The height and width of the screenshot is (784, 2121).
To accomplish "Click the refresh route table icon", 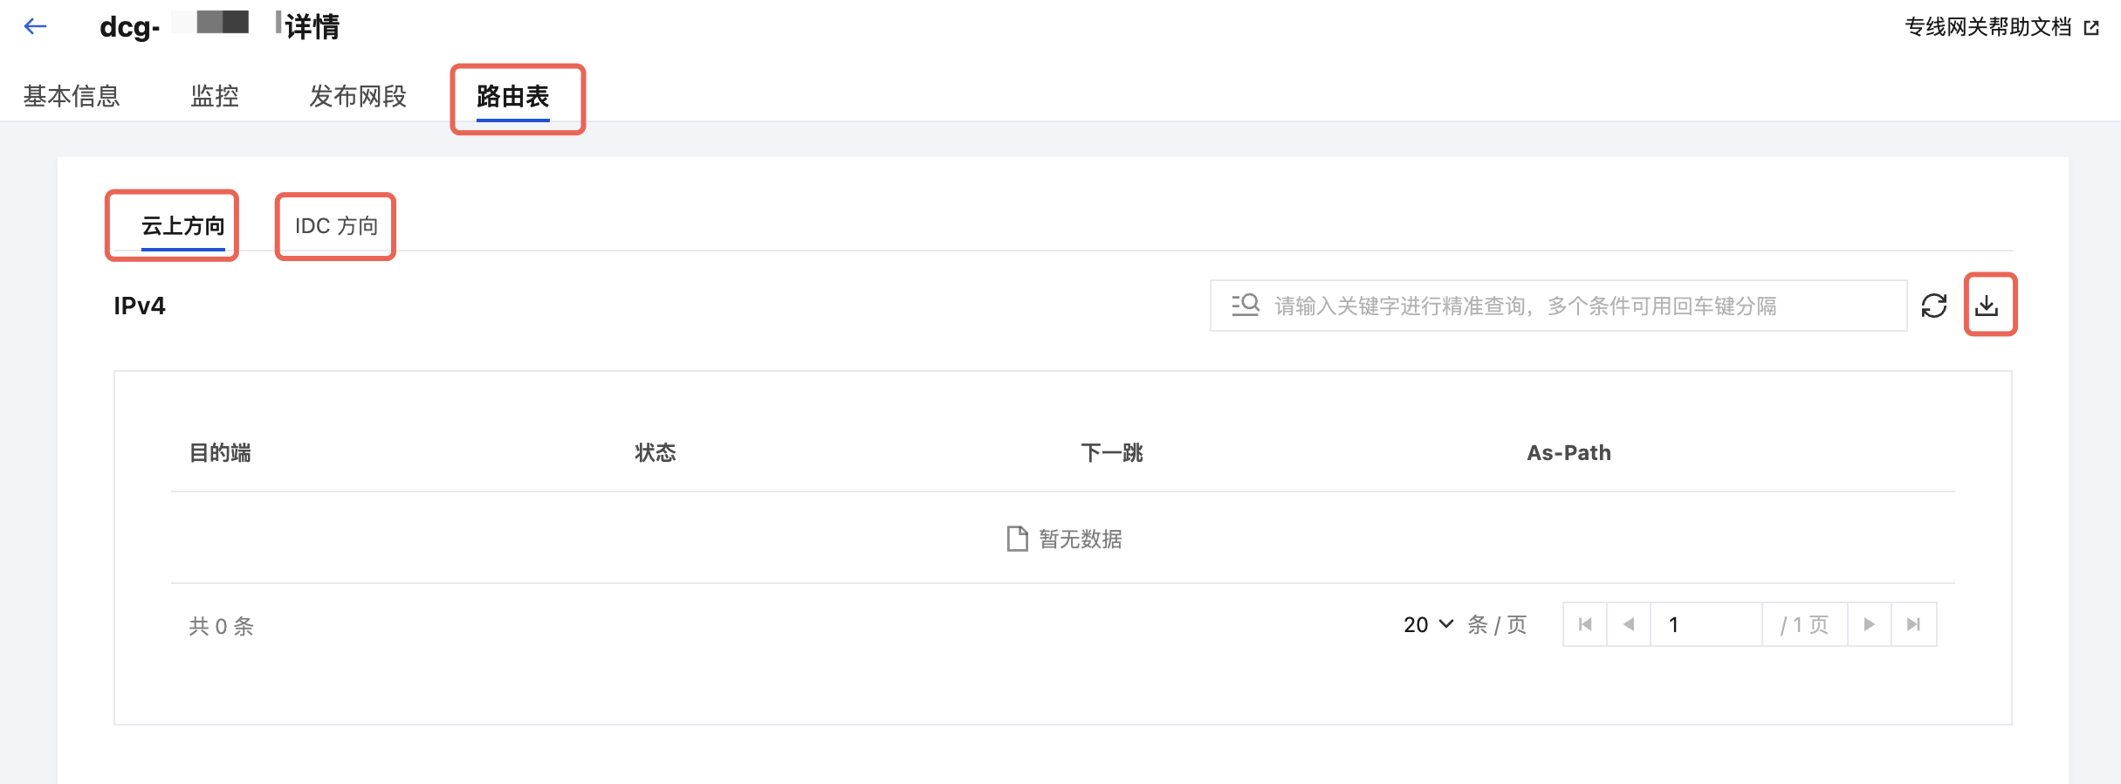I will [x=1934, y=306].
